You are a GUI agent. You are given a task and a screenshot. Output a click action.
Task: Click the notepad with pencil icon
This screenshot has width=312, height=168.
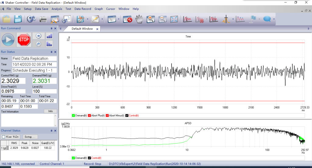(95, 19)
